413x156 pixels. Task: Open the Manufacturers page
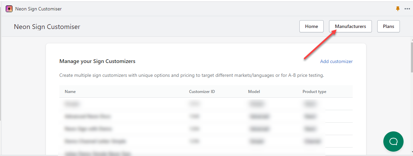tap(350, 26)
